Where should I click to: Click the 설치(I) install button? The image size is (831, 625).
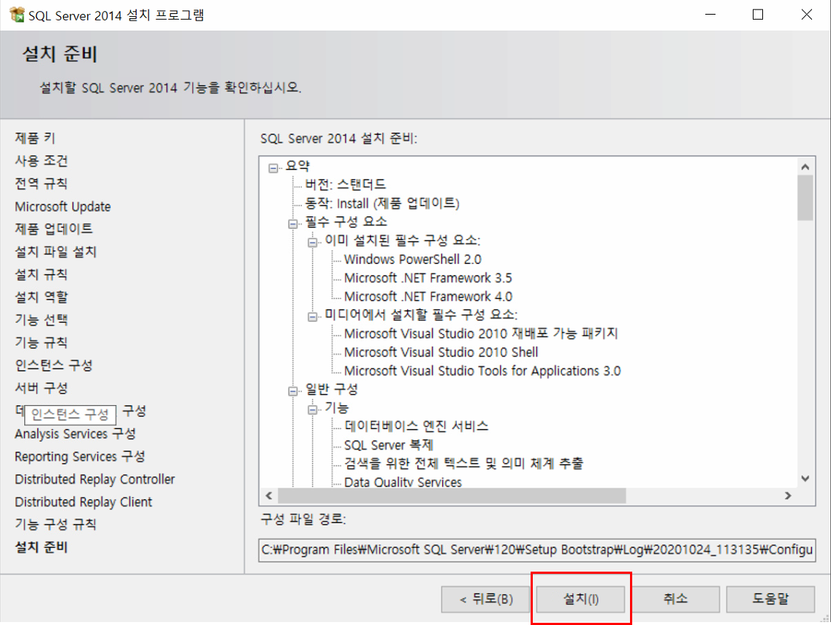[x=580, y=599]
